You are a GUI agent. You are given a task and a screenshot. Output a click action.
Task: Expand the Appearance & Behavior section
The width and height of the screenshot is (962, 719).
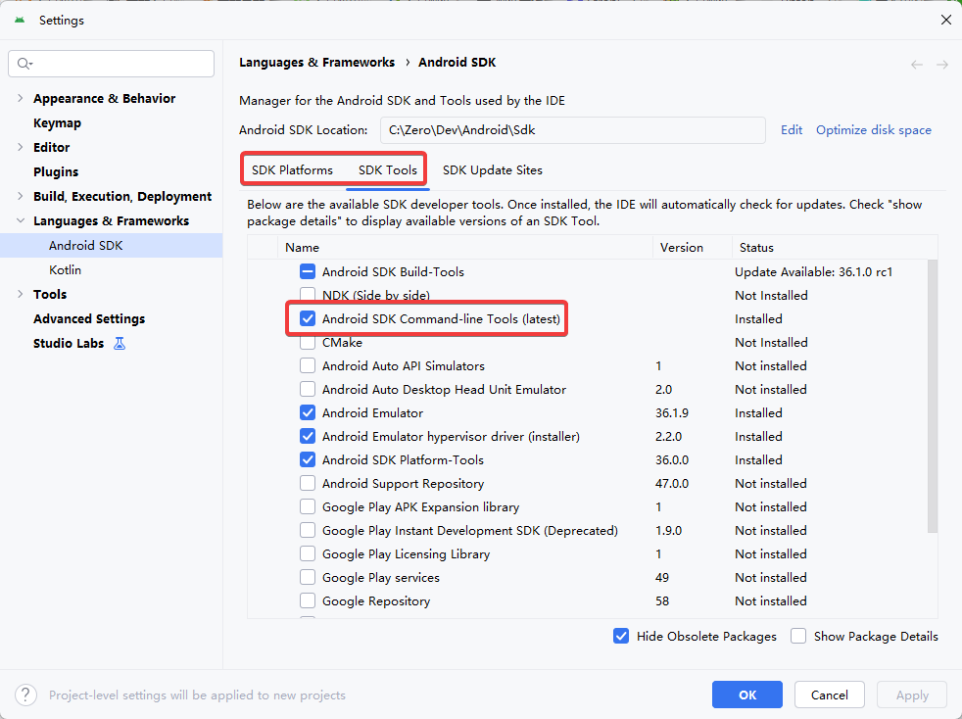pos(21,98)
